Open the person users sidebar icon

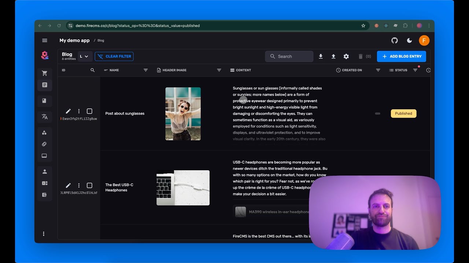[x=45, y=172]
